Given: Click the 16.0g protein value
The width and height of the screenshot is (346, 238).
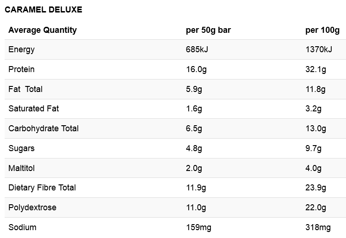Looking at the screenshot, I should coord(197,70).
